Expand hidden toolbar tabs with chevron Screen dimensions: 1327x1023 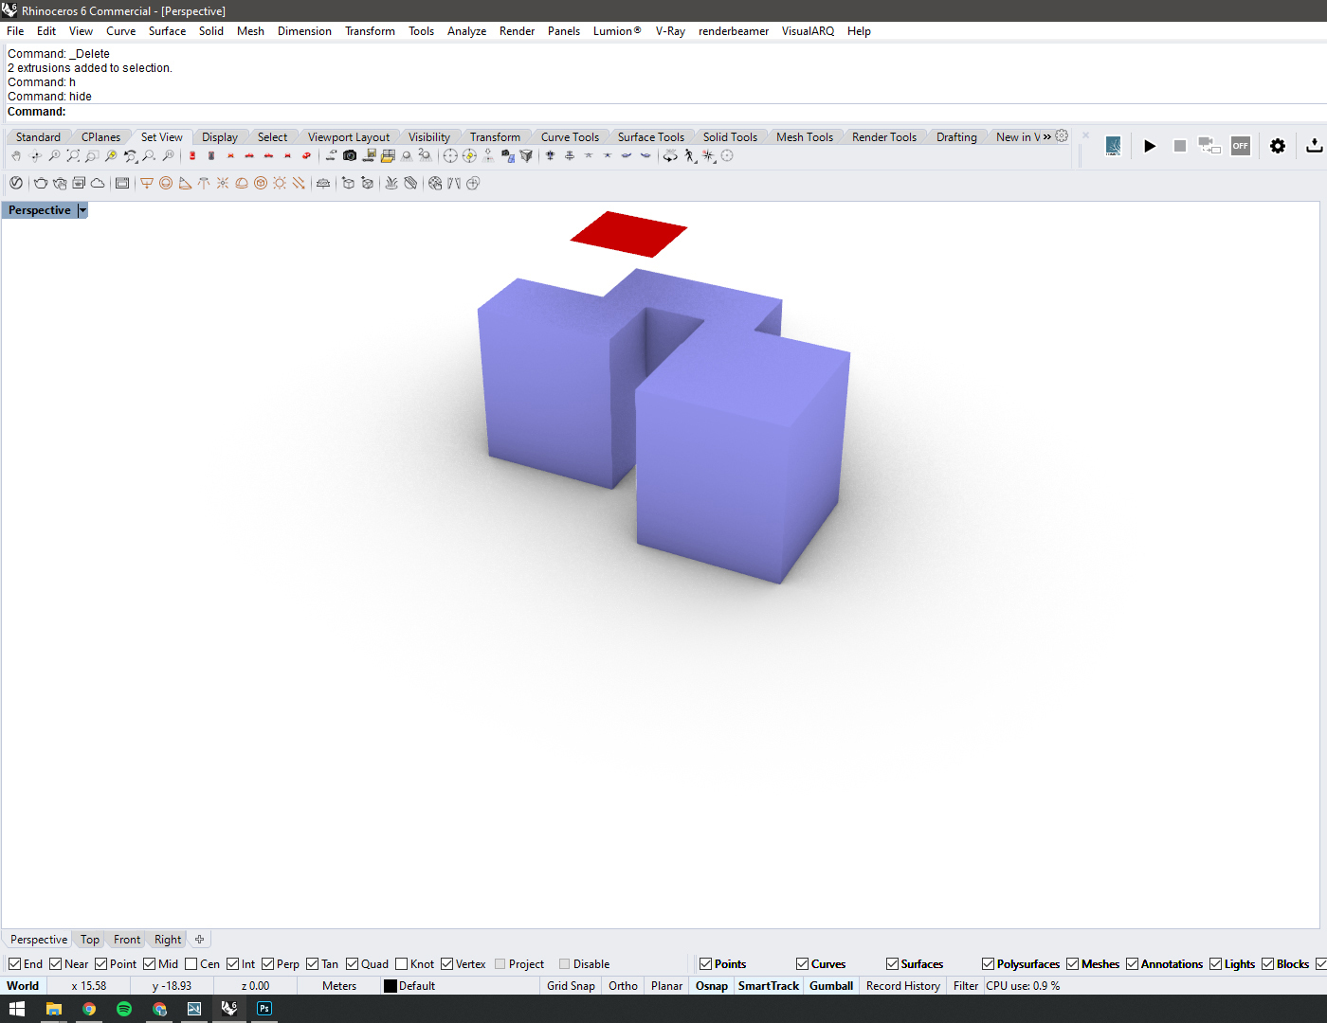(x=1047, y=136)
